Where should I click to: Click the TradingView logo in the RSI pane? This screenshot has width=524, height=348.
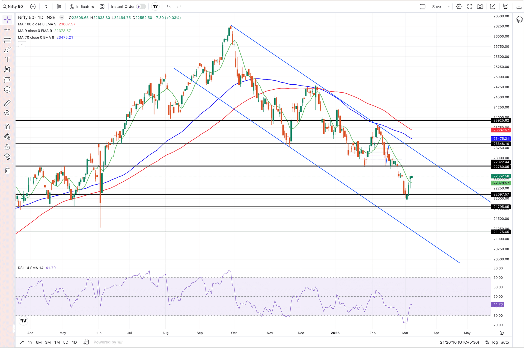click(x=24, y=321)
